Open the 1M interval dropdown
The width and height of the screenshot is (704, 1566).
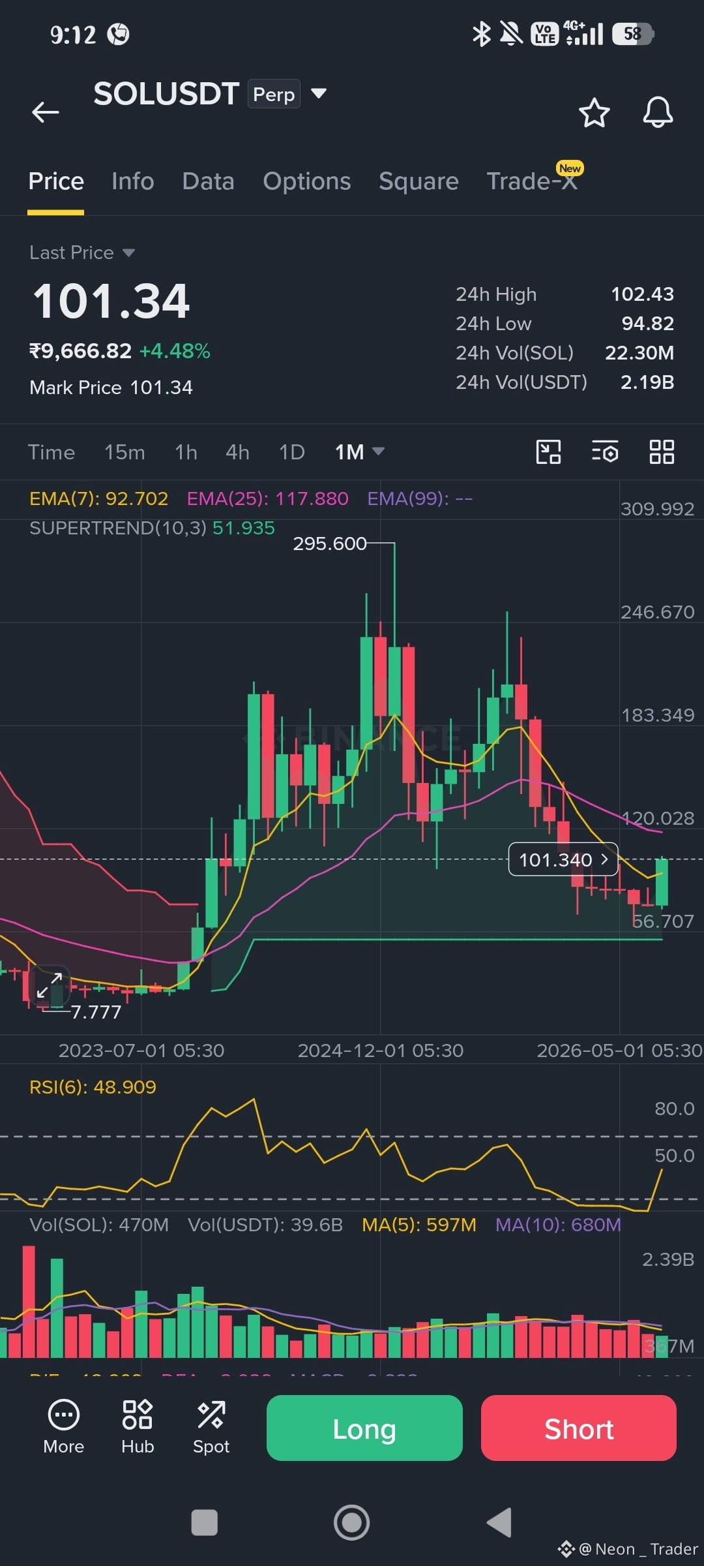[x=359, y=452]
